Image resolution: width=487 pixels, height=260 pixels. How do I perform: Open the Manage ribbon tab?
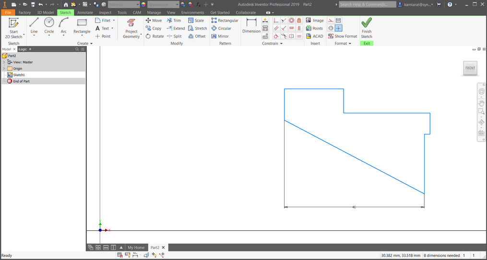coord(154,12)
